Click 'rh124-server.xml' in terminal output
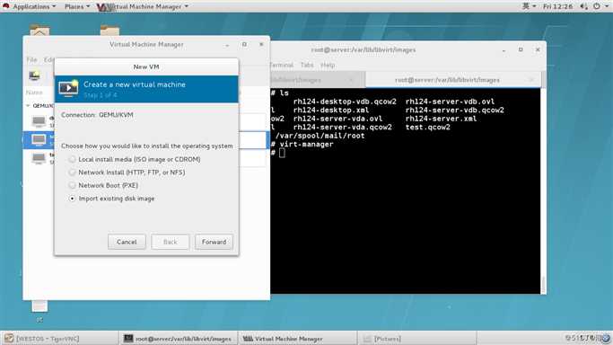Image resolution: width=613 pixels, height=345 pixels. (441, 119)
